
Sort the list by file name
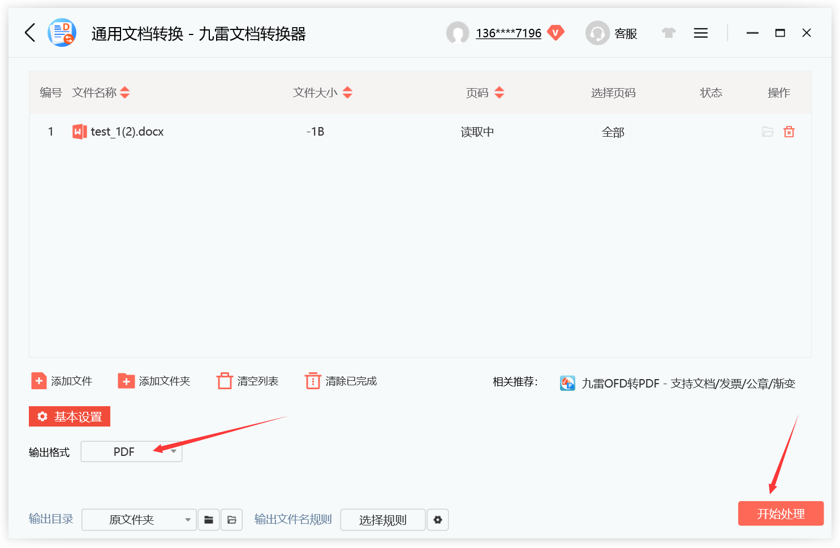click(x=125, y=93)
